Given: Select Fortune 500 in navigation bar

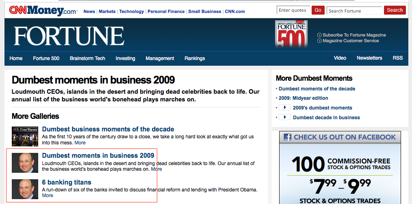Looking at the screenshot, I should click(46, 58).
